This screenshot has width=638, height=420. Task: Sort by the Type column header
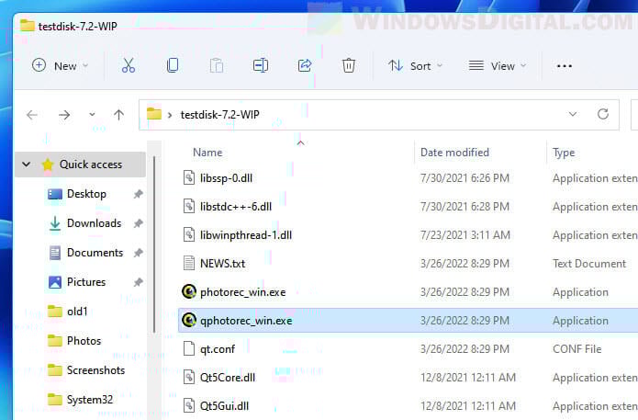pos(564,153)
